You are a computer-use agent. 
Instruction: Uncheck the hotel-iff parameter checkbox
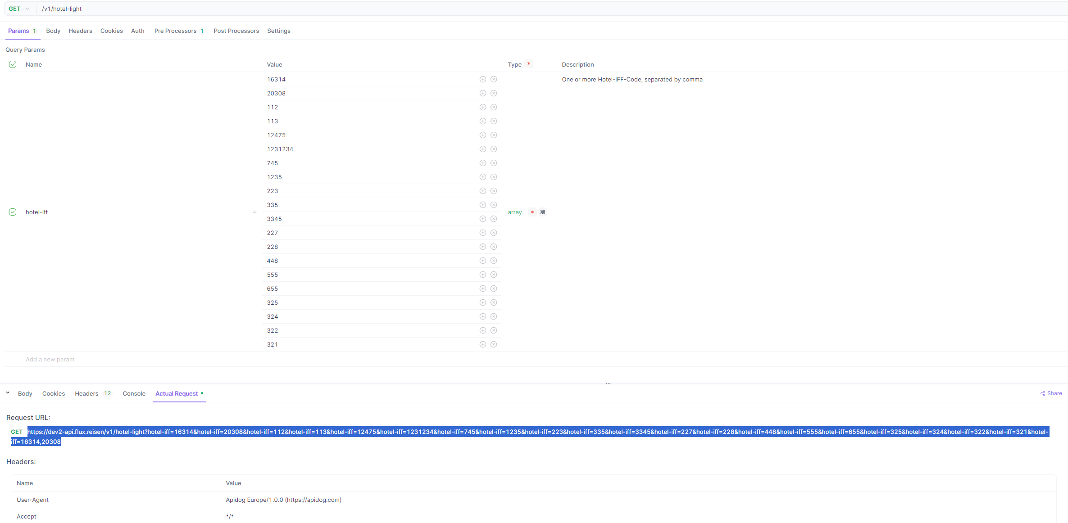[13, 212]
